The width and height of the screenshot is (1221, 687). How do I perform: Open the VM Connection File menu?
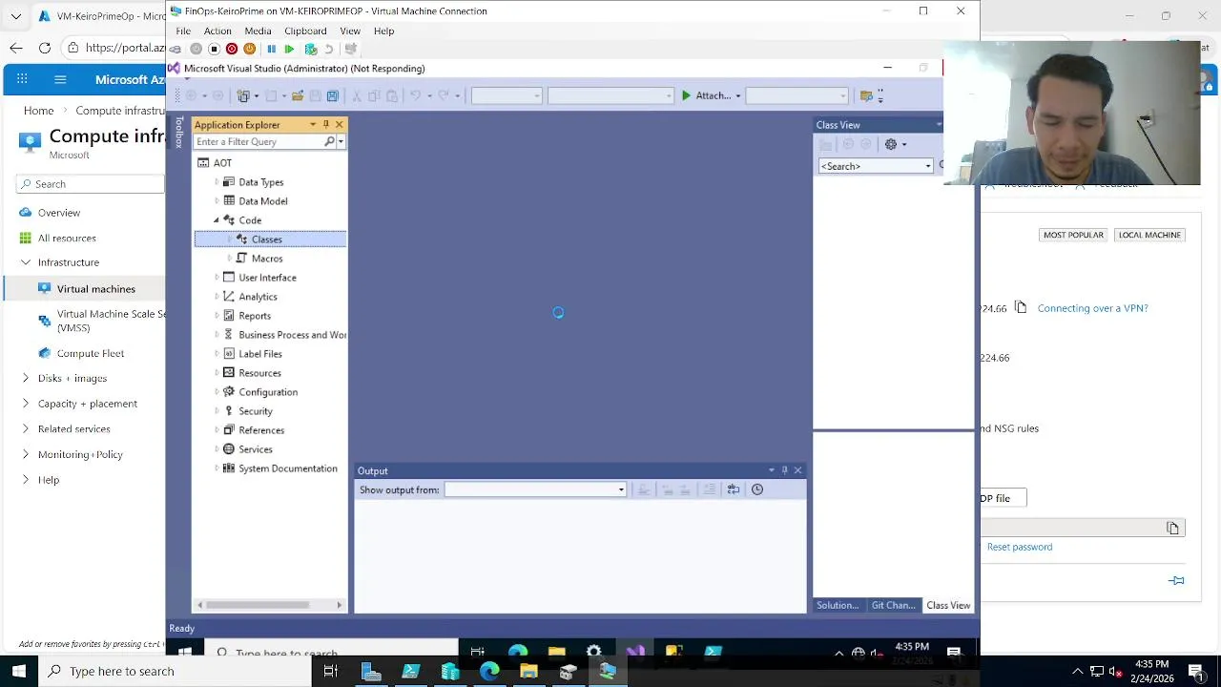coord(182,31)
